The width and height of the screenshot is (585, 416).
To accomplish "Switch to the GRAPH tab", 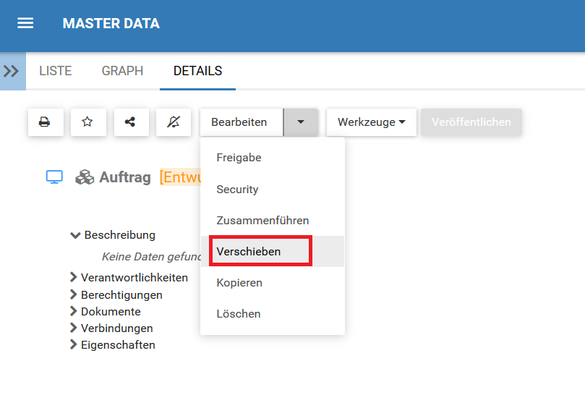I will point(122,71).
